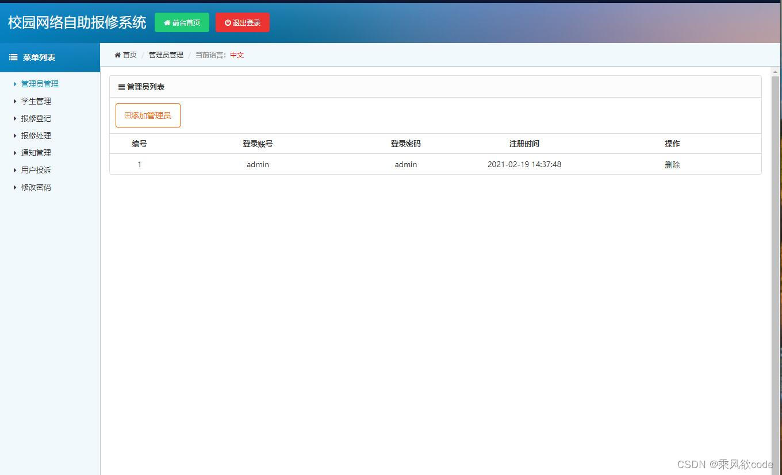Click the scrollbar up arrow
782x475 pixels.
[x=775, y=72]
